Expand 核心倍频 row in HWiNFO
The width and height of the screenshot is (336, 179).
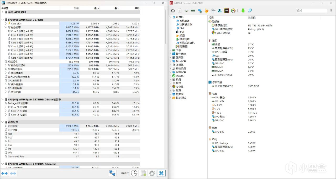point(6,92)
